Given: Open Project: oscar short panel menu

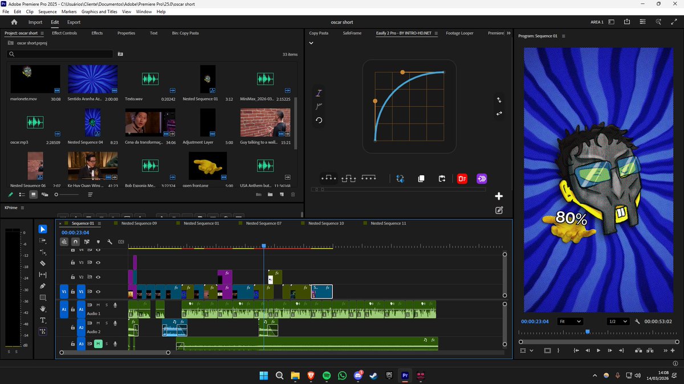Looking at the screenshot, I should pyautogui.click(x=42, y=33).
